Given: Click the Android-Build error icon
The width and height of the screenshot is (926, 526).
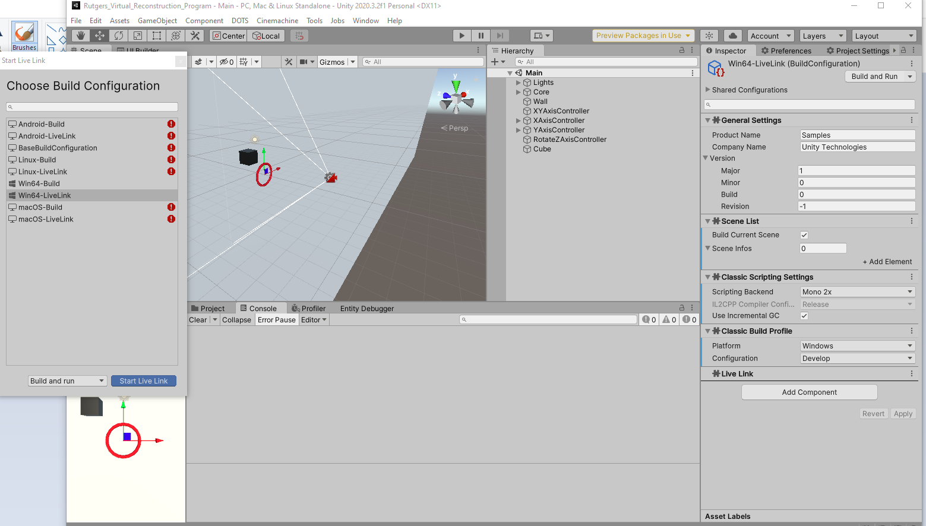Looking at the screenshot, I should point(171,124).
